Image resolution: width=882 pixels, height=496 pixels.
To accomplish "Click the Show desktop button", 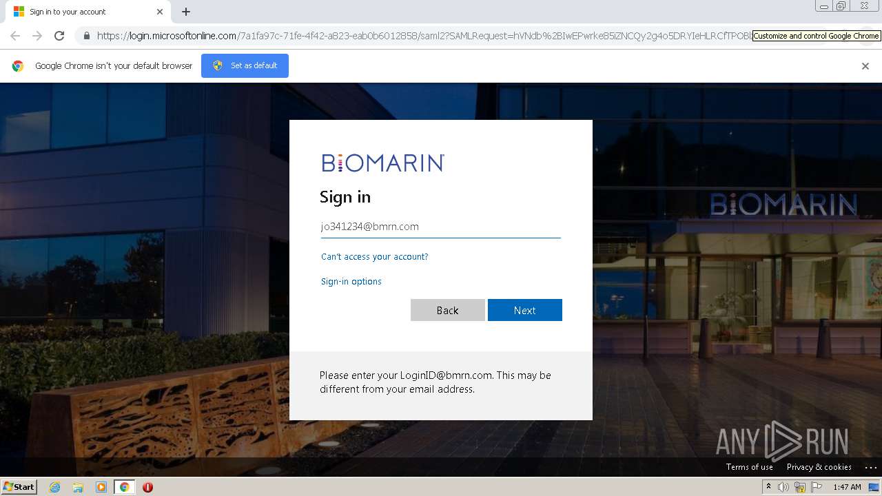I will coord(874,487).
